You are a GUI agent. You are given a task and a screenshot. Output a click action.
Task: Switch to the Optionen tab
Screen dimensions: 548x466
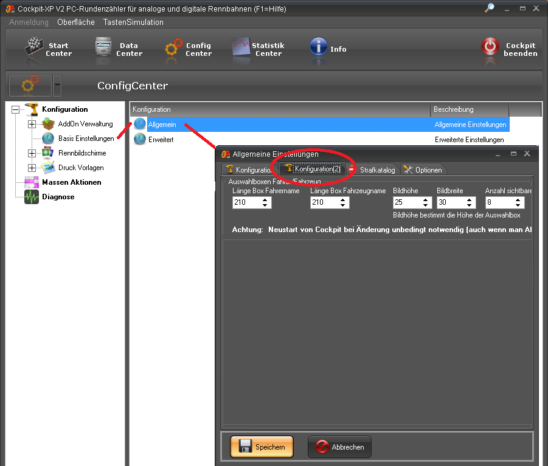tap(424, 170)
